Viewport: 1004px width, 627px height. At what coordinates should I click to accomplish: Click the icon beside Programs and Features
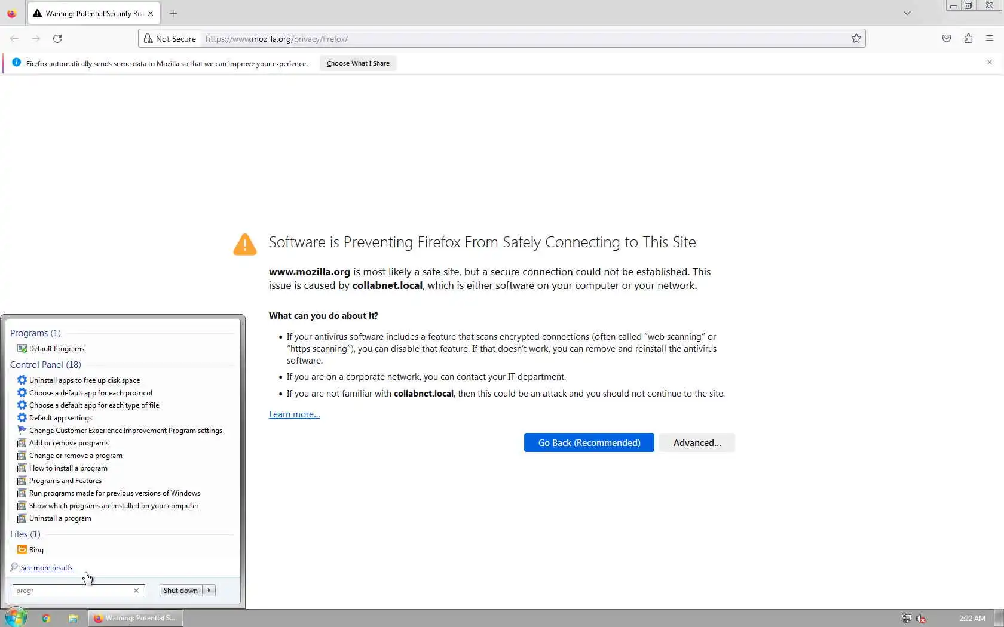(x=22, y=481)
